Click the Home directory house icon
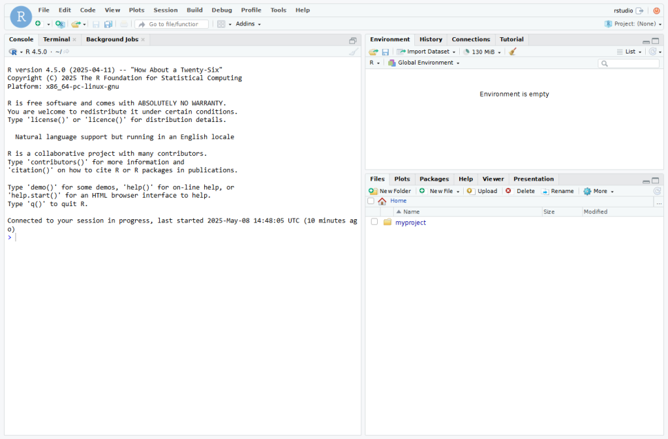Viewport: 668px width, 439px height. pyautogui.click(x=382, y=201)
